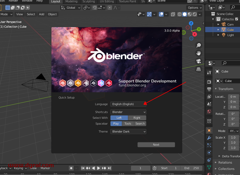Switch to material preview shading

click(190, 14)
